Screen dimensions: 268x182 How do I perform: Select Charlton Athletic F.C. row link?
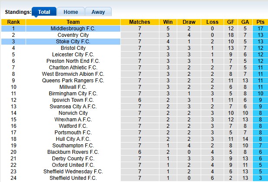[x=73, y=68]
